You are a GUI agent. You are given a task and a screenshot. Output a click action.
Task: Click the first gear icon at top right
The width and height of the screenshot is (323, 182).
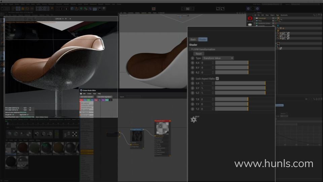pos(248,9)
